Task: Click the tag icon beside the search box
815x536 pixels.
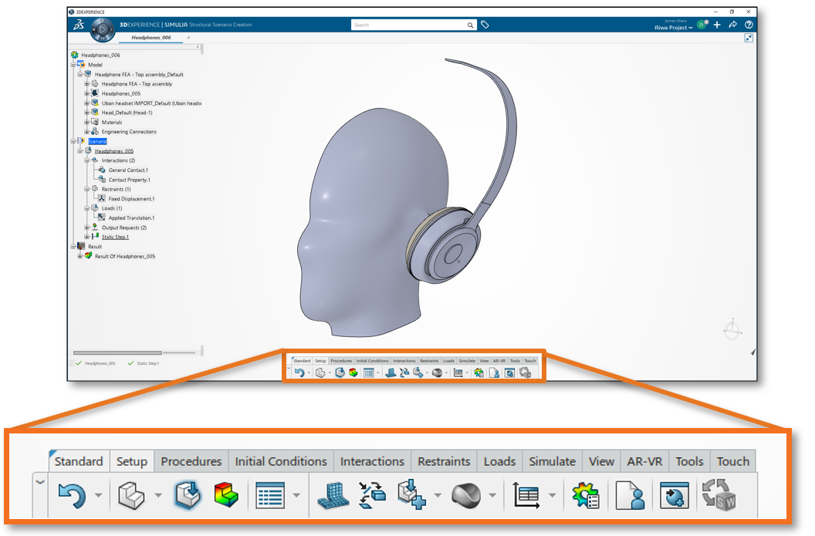Action: click(485, 25)
